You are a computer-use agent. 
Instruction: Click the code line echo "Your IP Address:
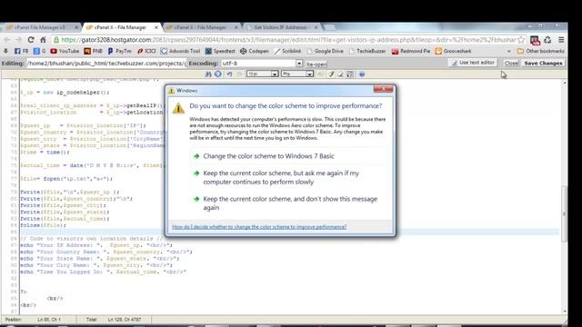[x=96, y=245]
